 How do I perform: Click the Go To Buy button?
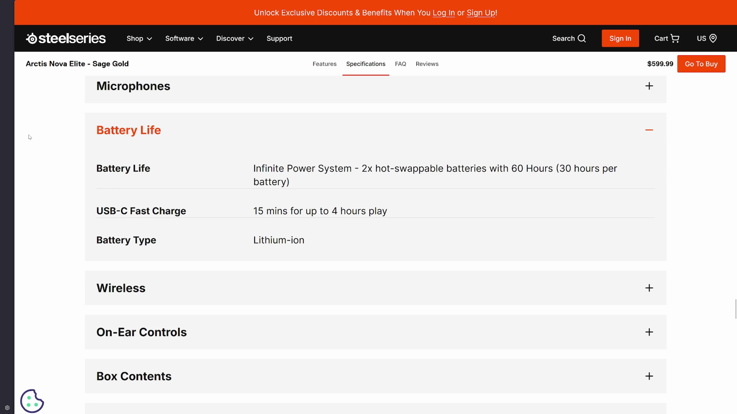701,64
